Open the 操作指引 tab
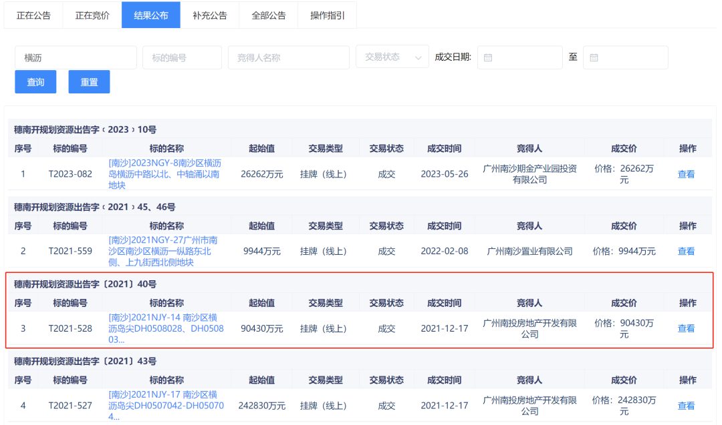The image size is (722, 425). (326, 15)
